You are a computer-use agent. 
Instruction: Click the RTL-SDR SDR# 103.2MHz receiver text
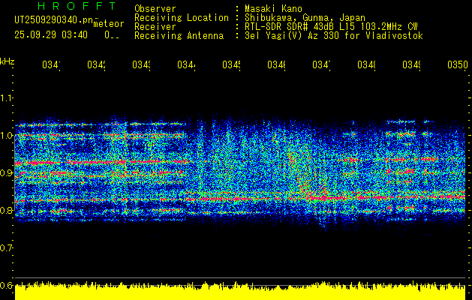click(331, 27)
